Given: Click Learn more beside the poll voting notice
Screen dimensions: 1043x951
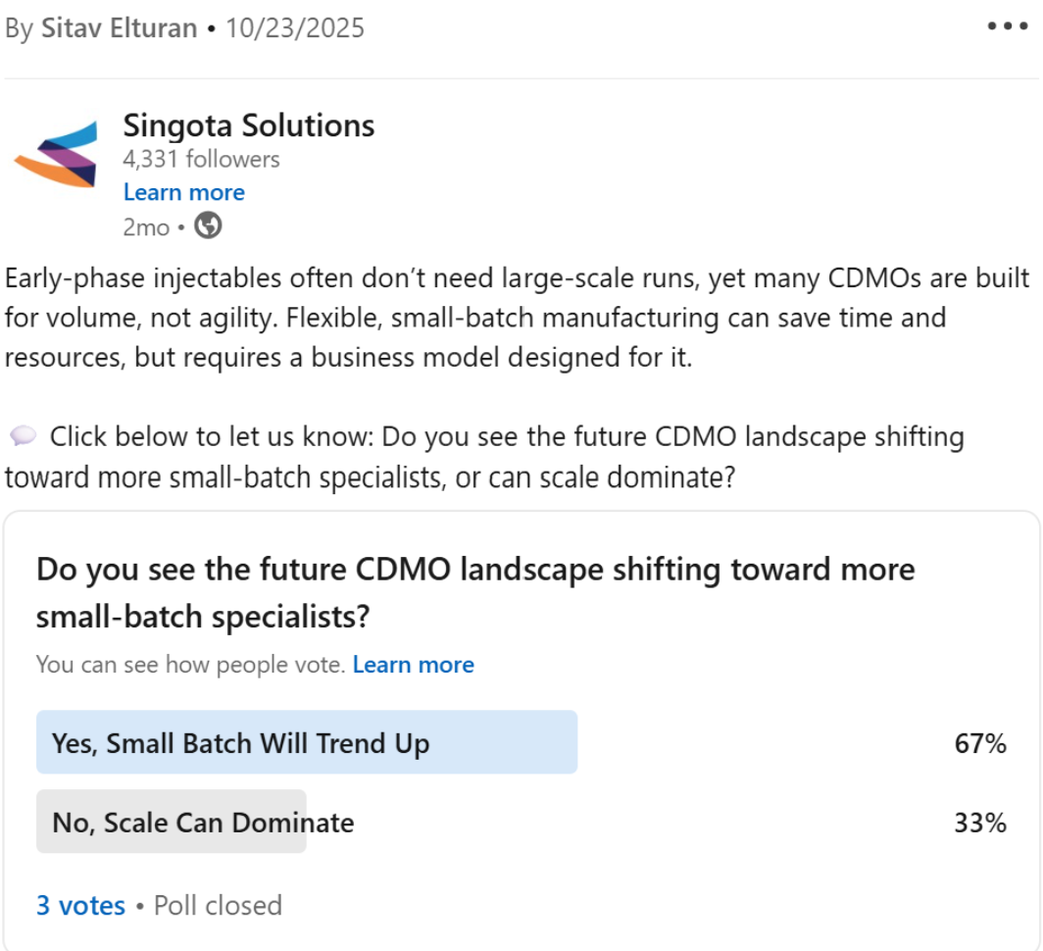Looking at the screenshot, I should [413, 665].
